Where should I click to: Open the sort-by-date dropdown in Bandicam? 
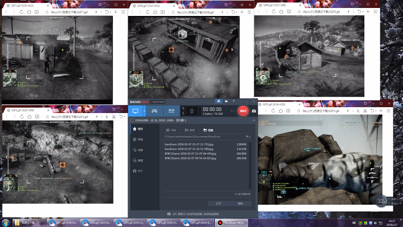point(242,194)
